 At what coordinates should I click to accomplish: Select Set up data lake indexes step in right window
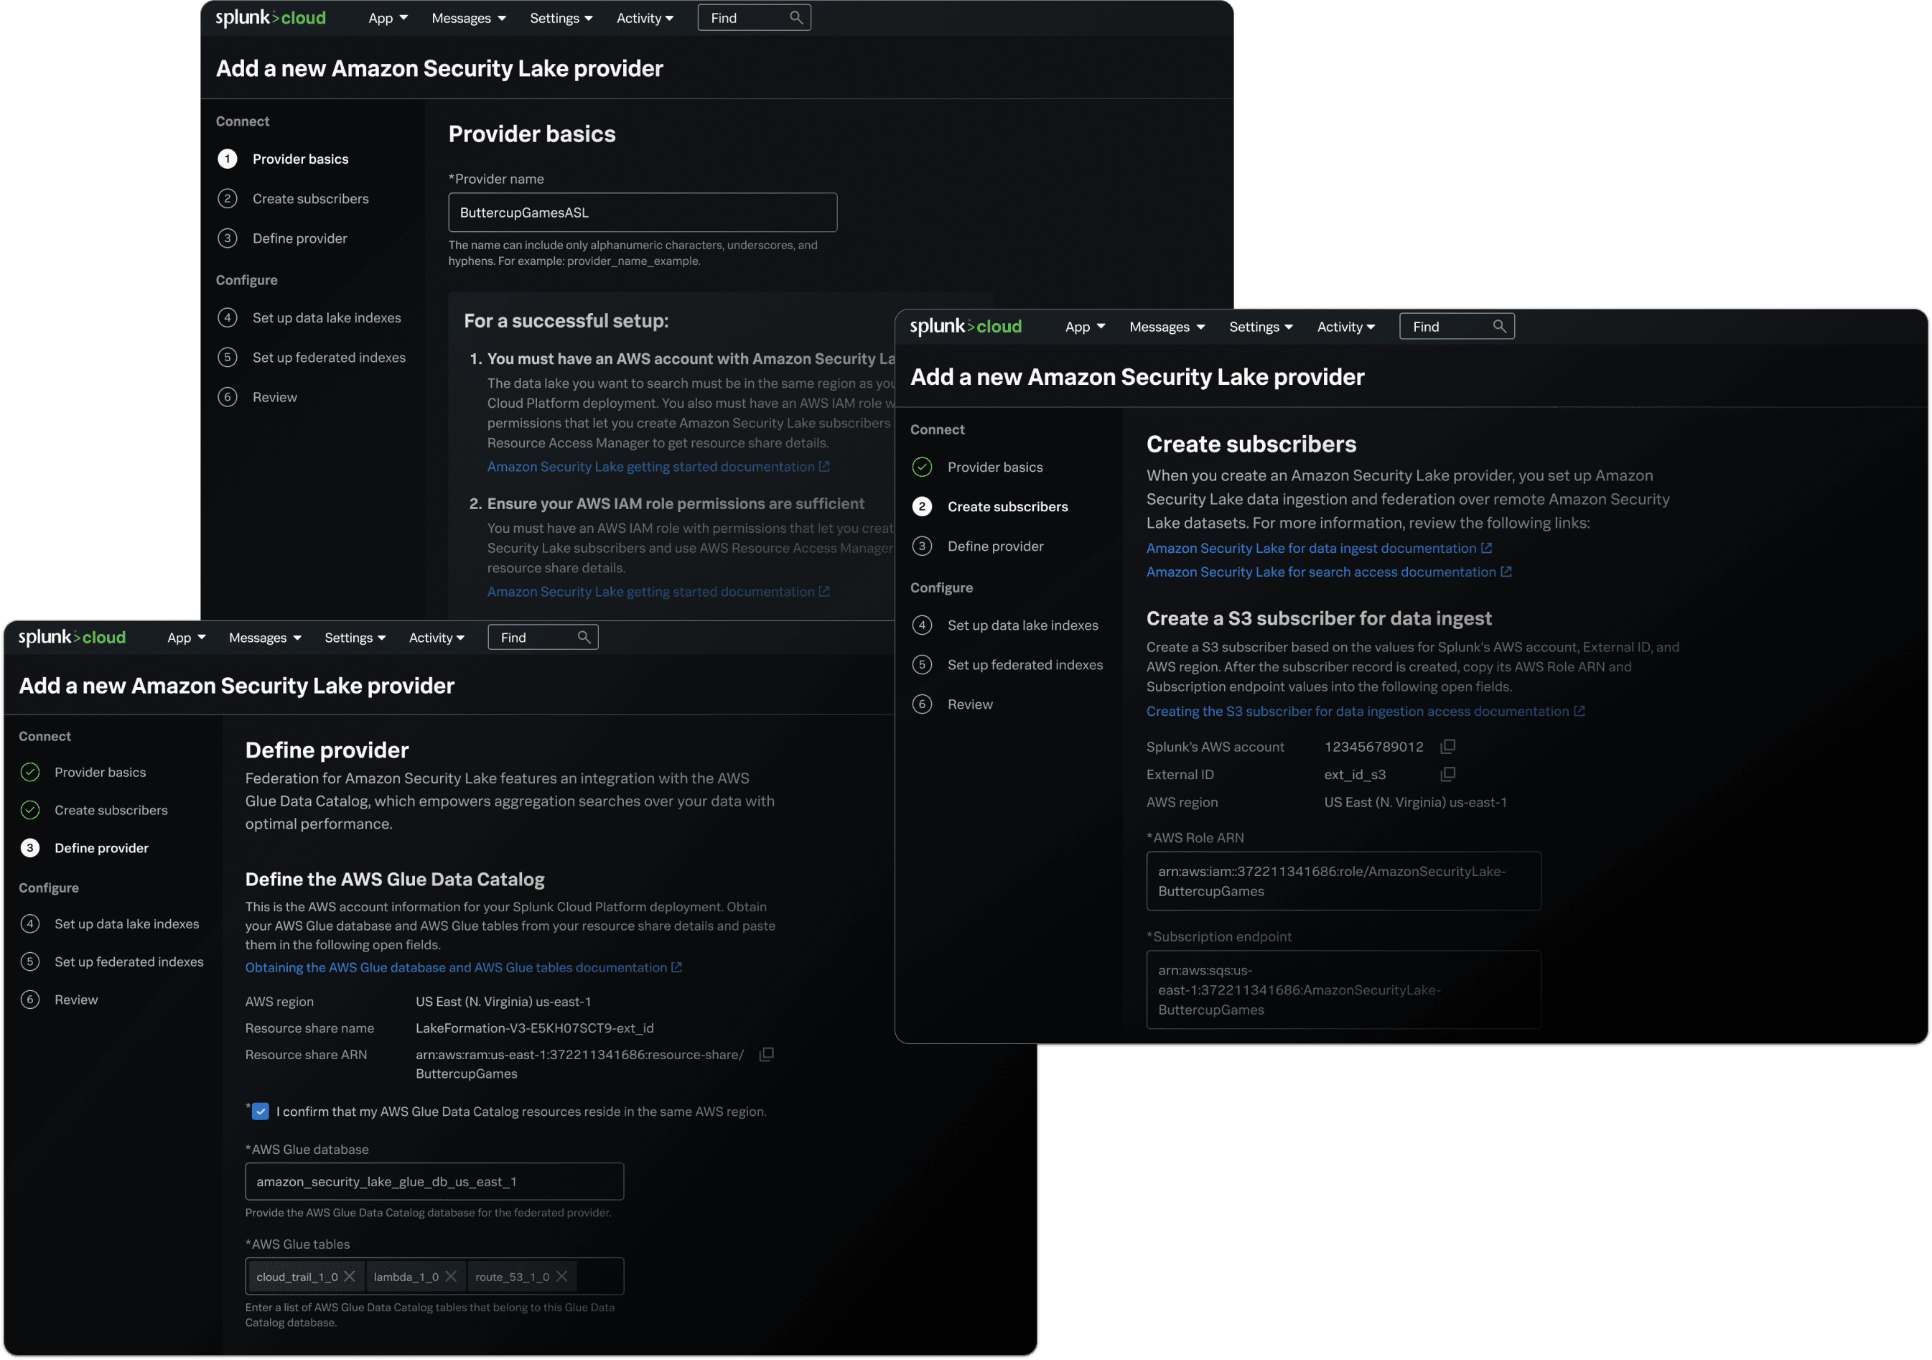[x=1022, y=625]
